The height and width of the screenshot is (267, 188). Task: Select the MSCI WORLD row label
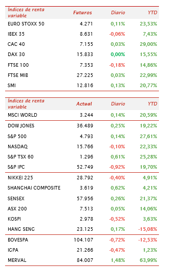tap(22, 115)
